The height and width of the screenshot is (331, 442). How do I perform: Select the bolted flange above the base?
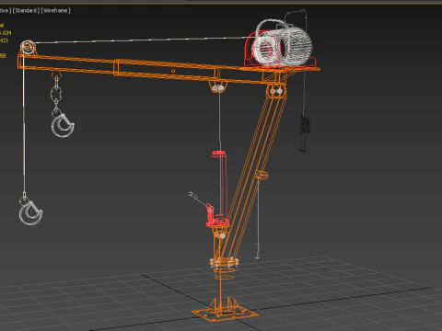(224, 263)
